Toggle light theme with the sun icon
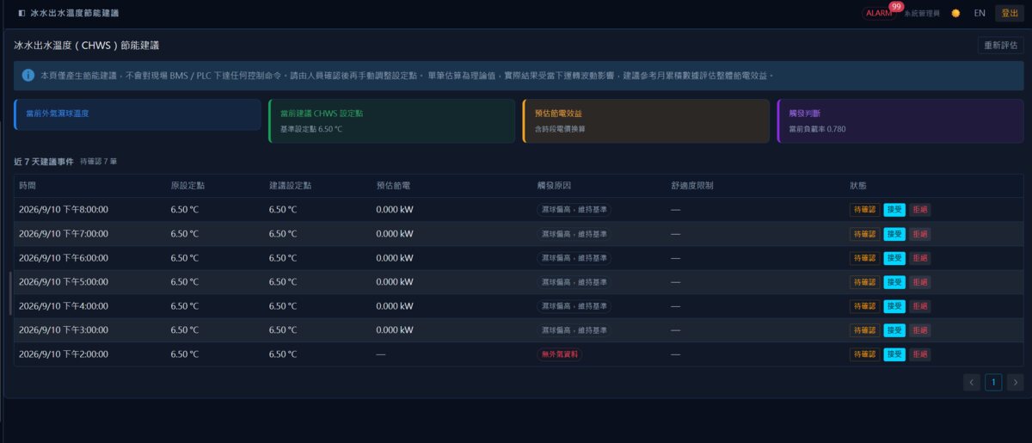1032x443 pixels. 955,13
